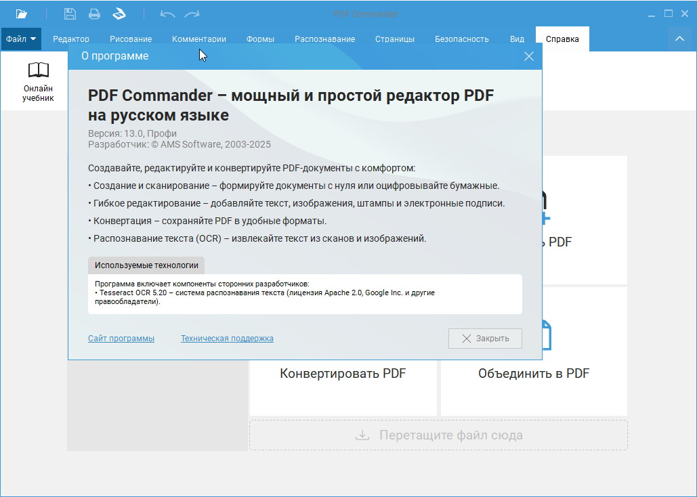Click the open folder icon in the quick-access bar
Viewport: 697px width, 497px height.
(x=22, y=14)
